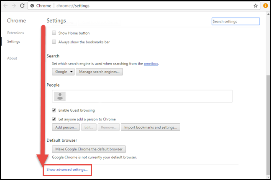The height and width of the screenshot is (180, 271).
Task: Click the scrollbar up arrow
Action: tap(268, 14)
